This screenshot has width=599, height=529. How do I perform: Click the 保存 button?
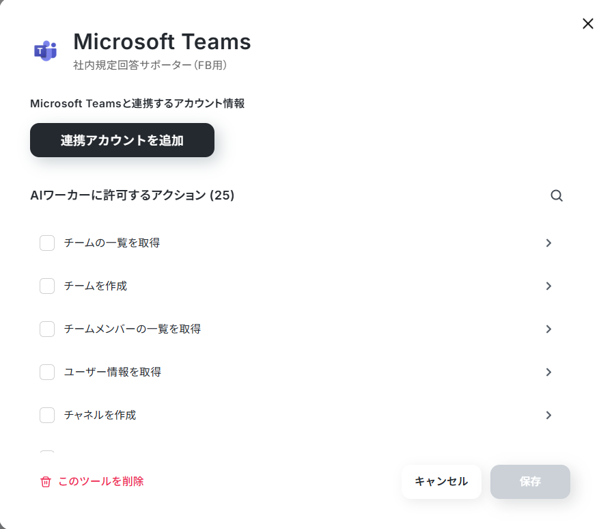[x=530, y=482]
